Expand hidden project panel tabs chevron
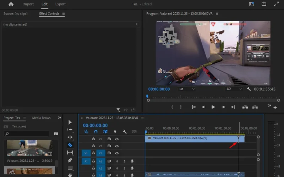This screenshot has height=177, width=284. click(59, 118)
